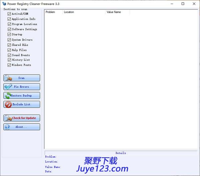Toggle the History List checkbox
The image size is (200, 176).
[9, 60]
